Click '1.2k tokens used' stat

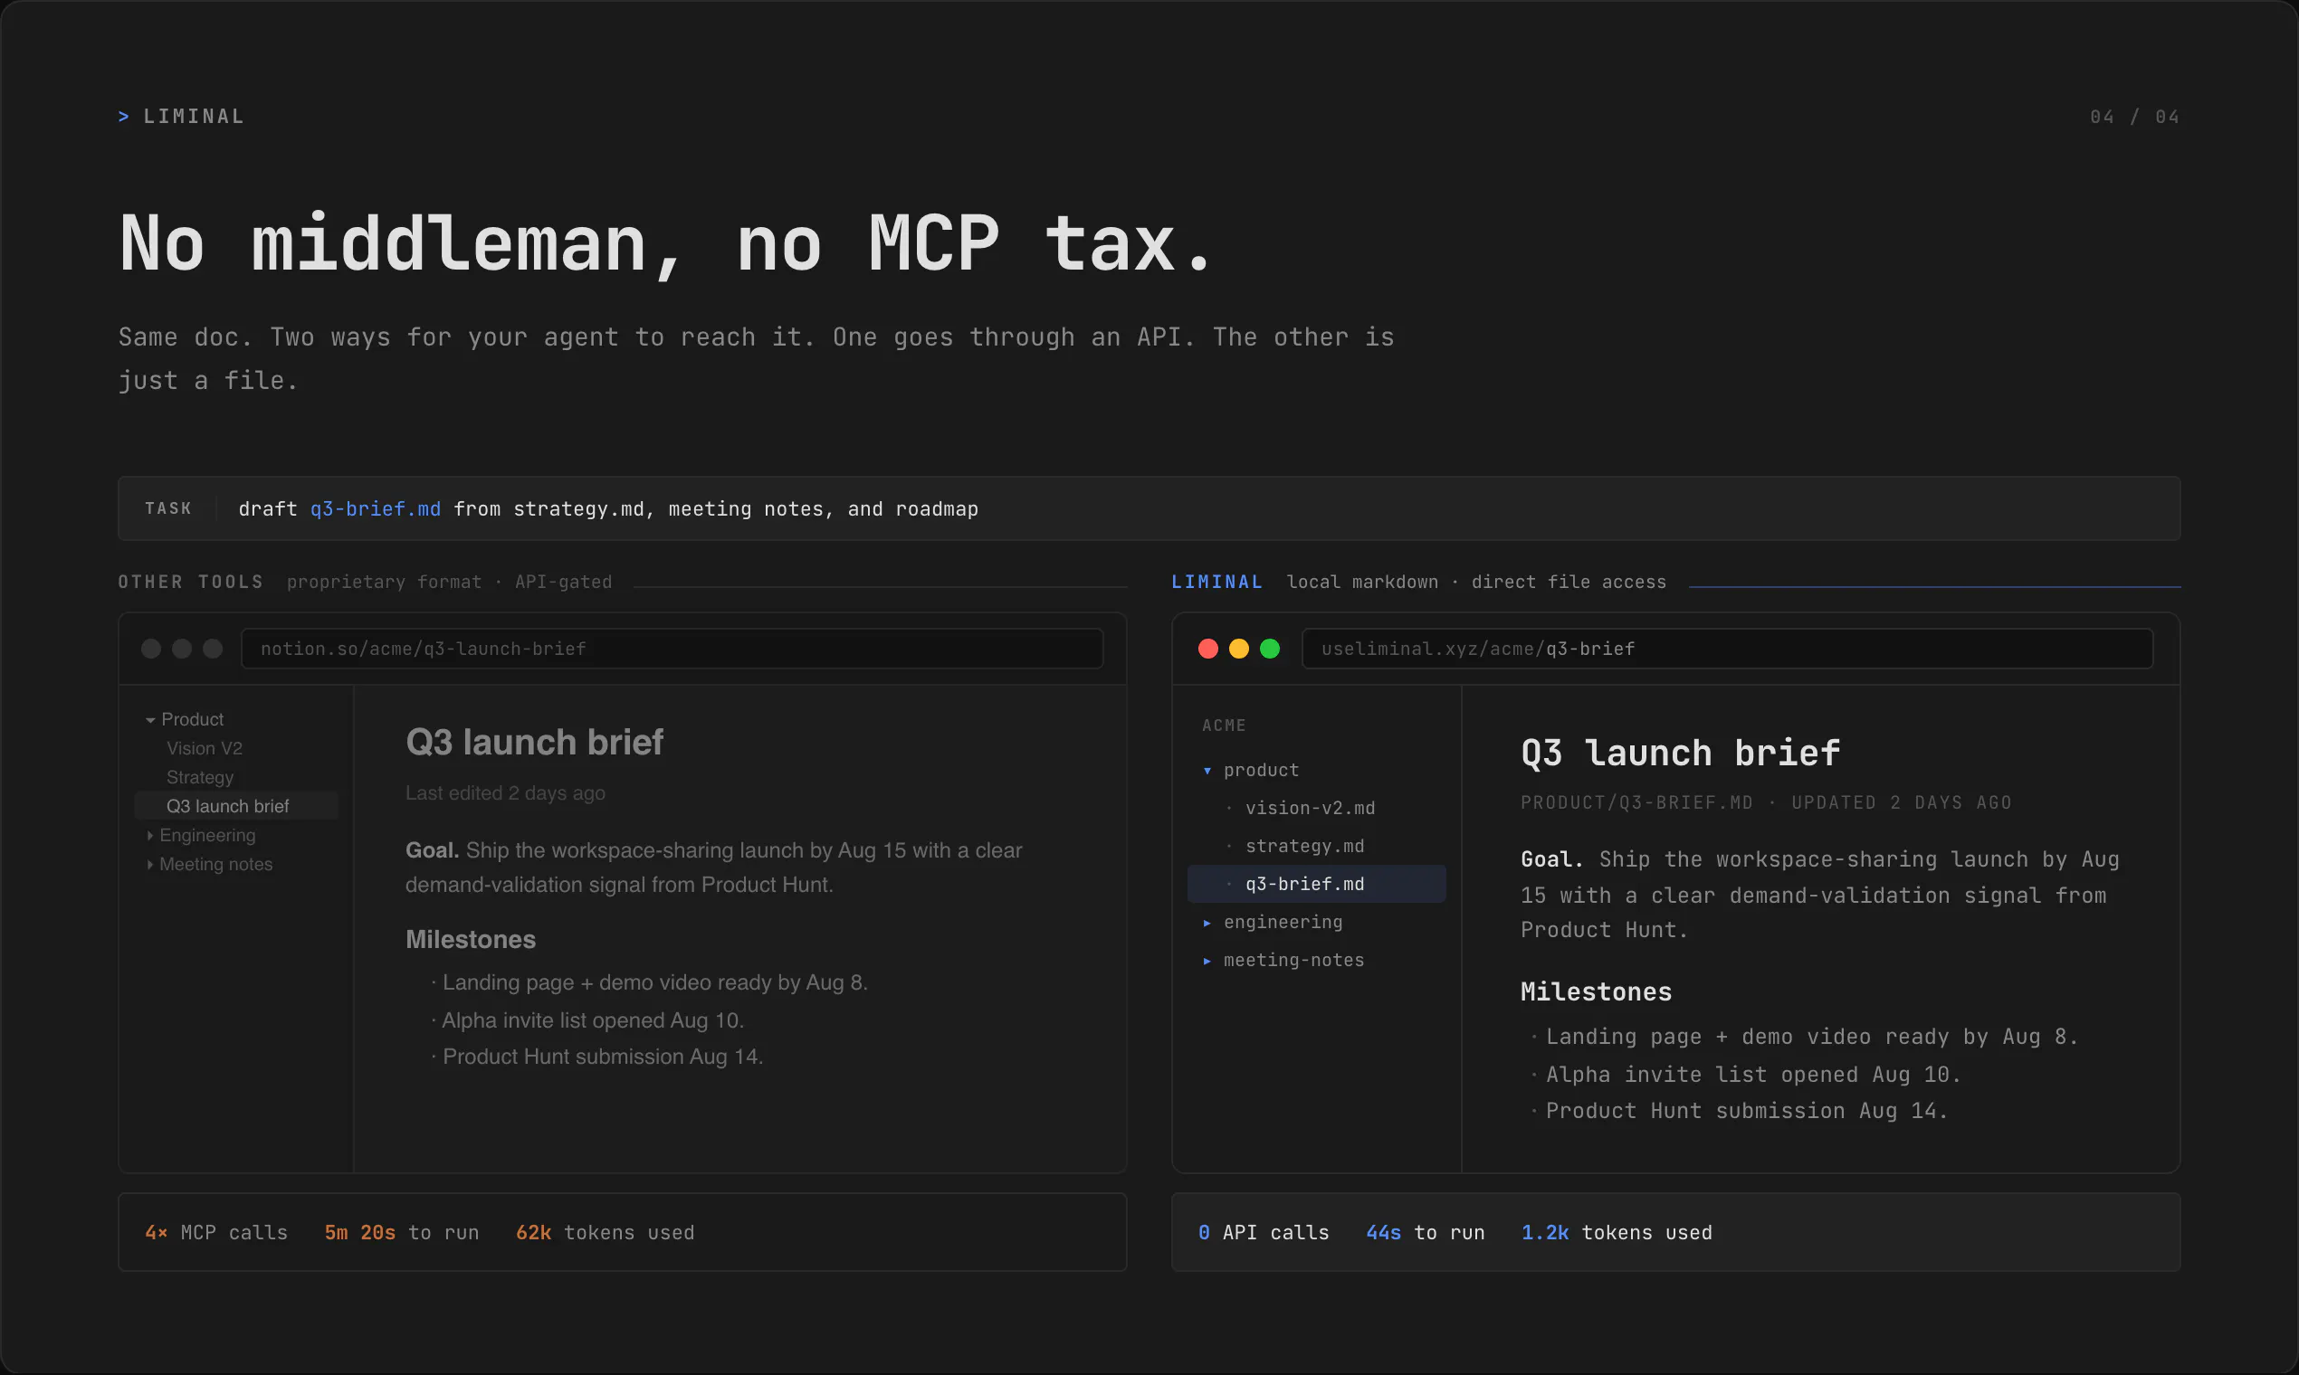[1617, 1232]
